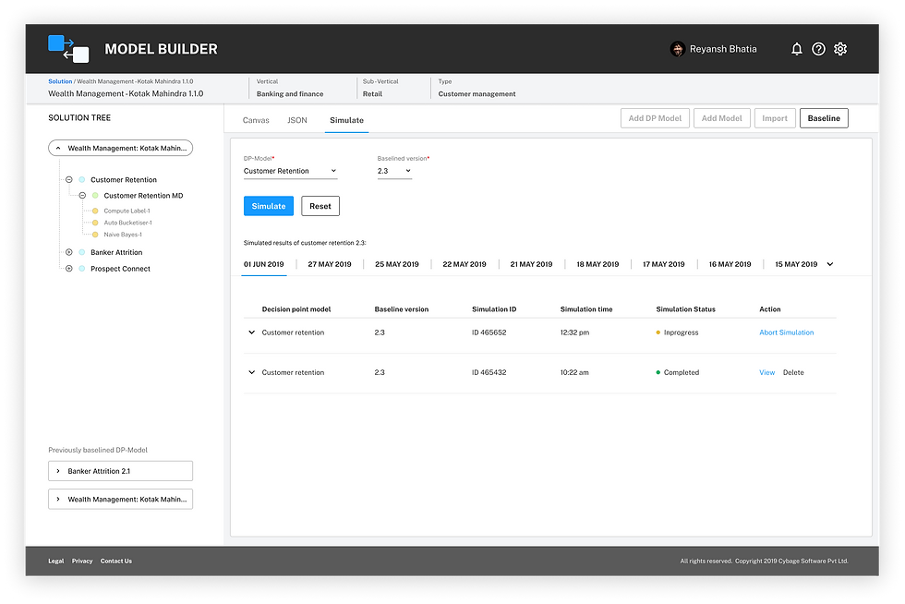The image size is (905, 604).
Task: Click View for simulation ID 465432
Action: pyautogui.click(x=767, y=372)
